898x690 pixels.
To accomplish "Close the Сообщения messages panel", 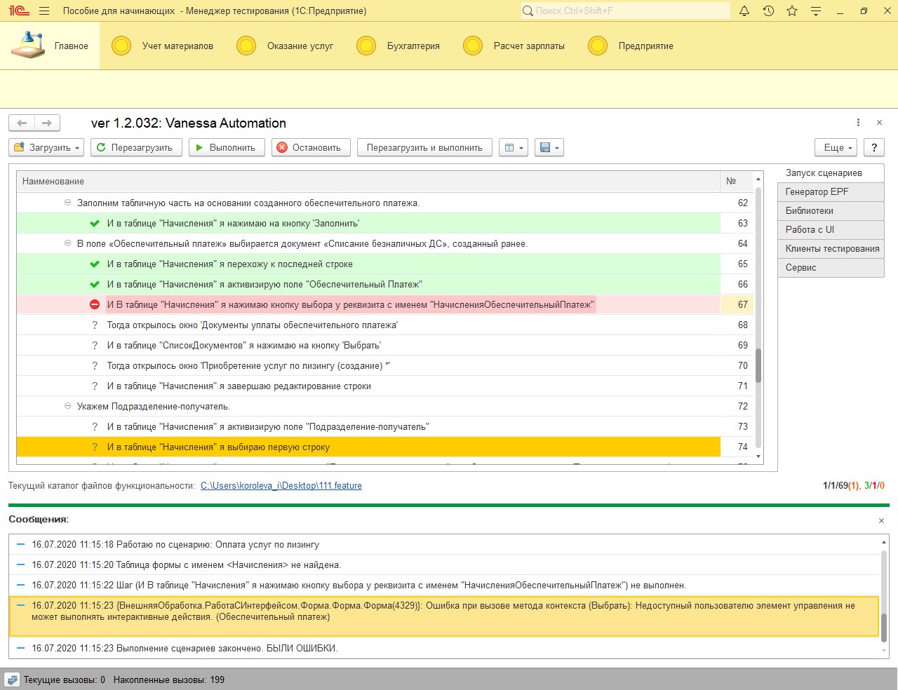I will point(881,520).
